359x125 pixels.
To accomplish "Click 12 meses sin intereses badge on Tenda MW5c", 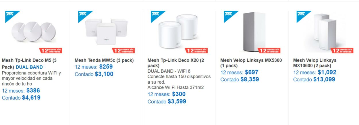I will tap(123, 51).
